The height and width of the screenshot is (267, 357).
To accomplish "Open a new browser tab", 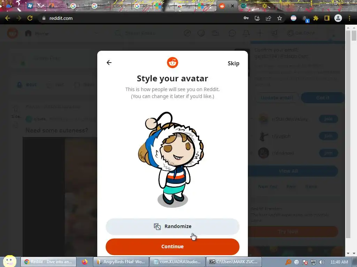I will 288,6.
